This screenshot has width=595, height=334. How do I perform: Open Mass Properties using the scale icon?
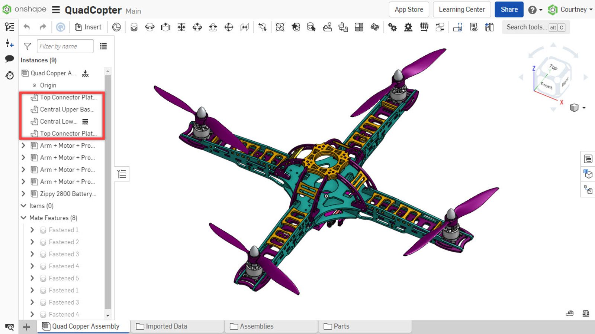point(585,314)
